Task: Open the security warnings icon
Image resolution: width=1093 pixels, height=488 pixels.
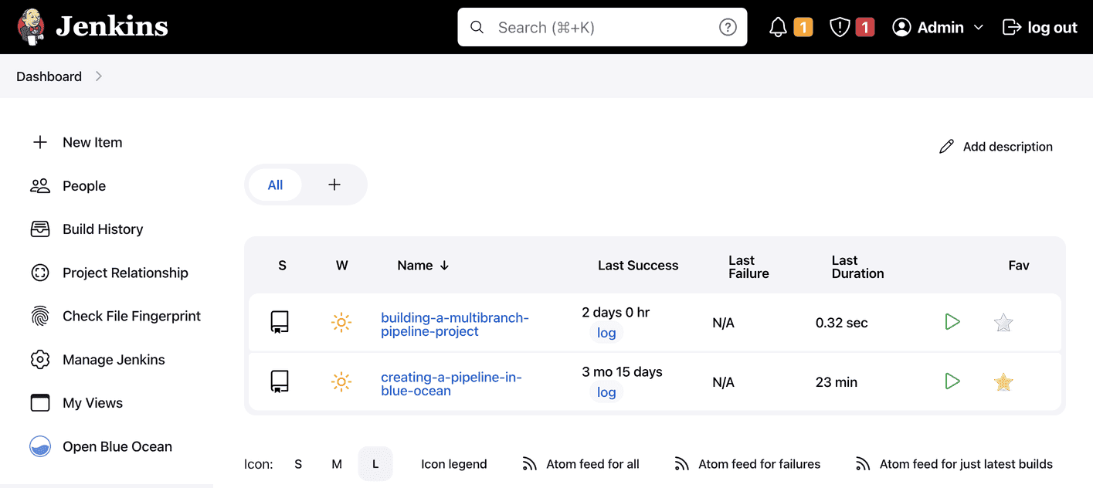Action: 840,26
